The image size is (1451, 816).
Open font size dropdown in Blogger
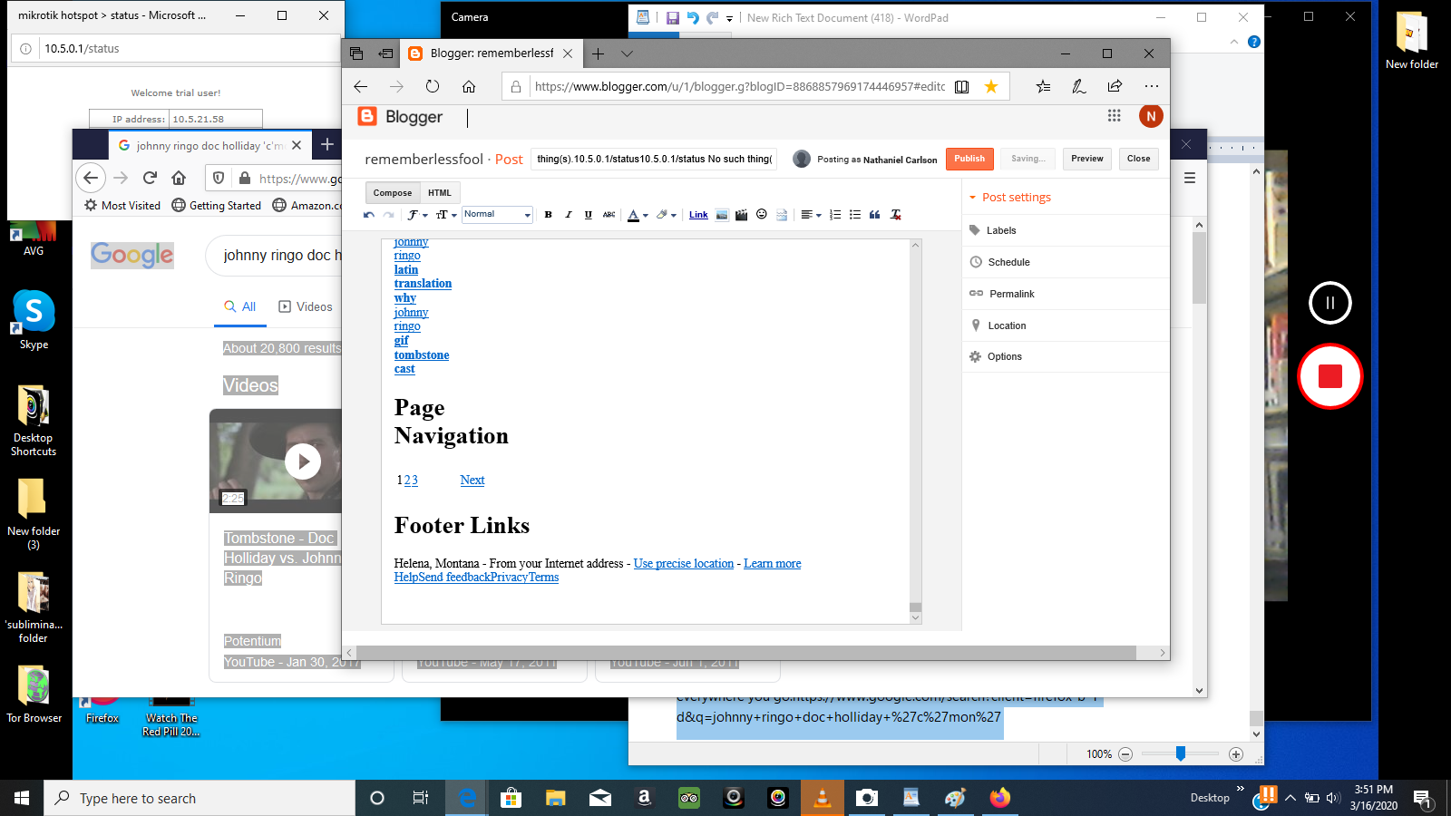pos(446,215)
